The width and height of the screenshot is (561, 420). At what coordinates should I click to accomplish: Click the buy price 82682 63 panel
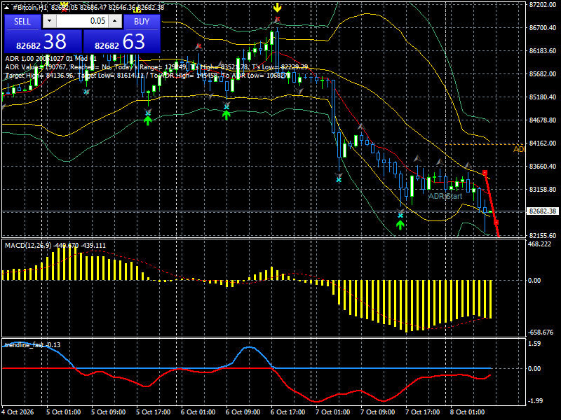[x=121, y=41]
